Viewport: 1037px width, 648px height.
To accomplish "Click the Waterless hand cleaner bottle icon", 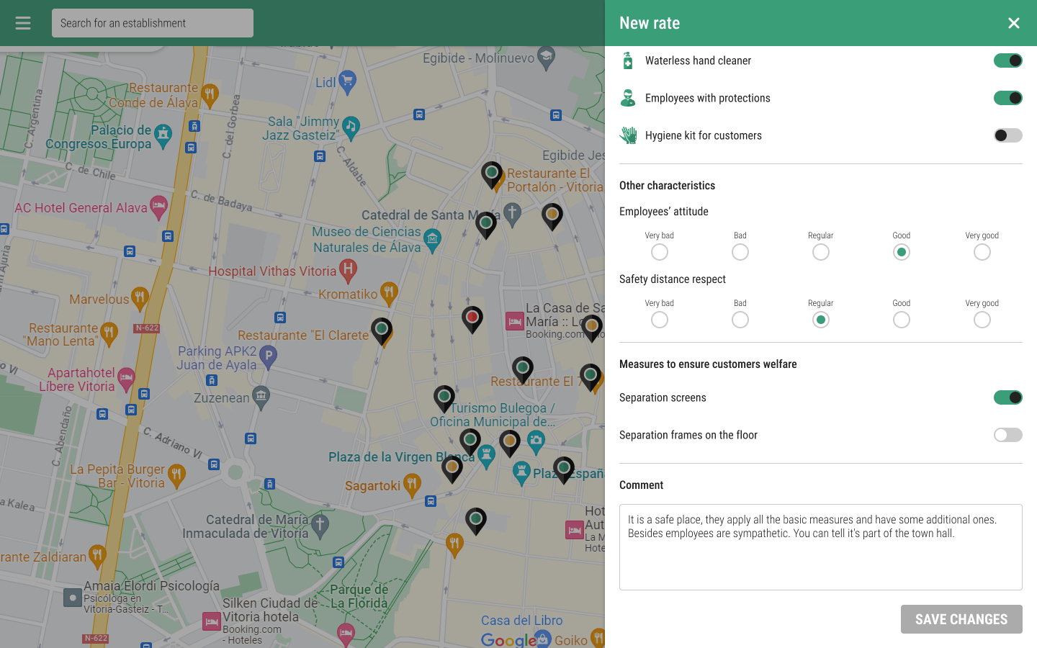I will click(628, 60).
